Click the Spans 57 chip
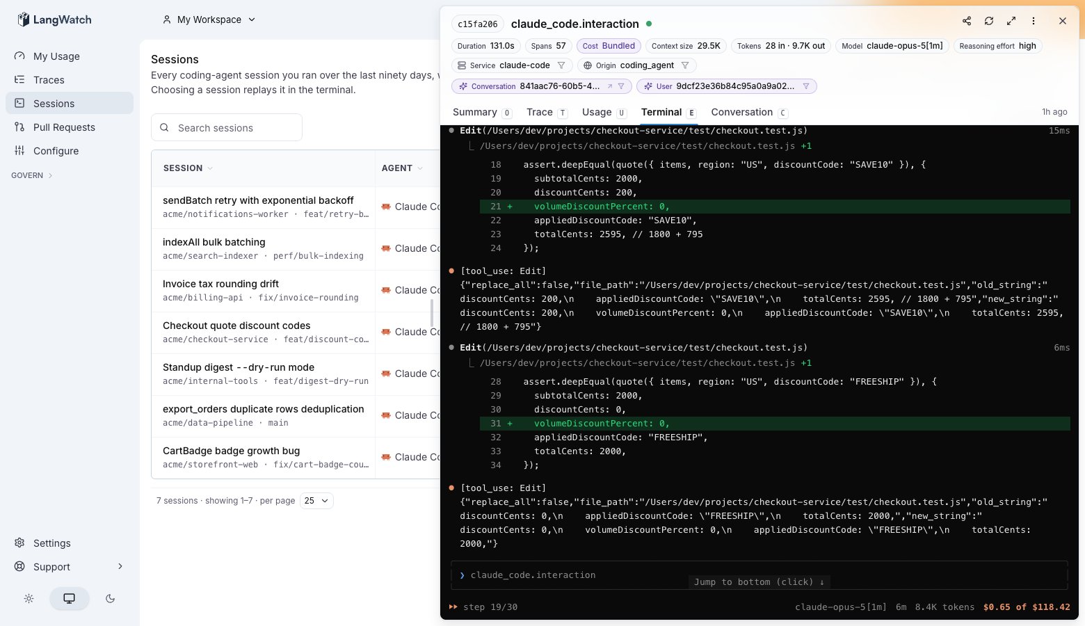The image size is (1085, 626). (x=549, y=46)
